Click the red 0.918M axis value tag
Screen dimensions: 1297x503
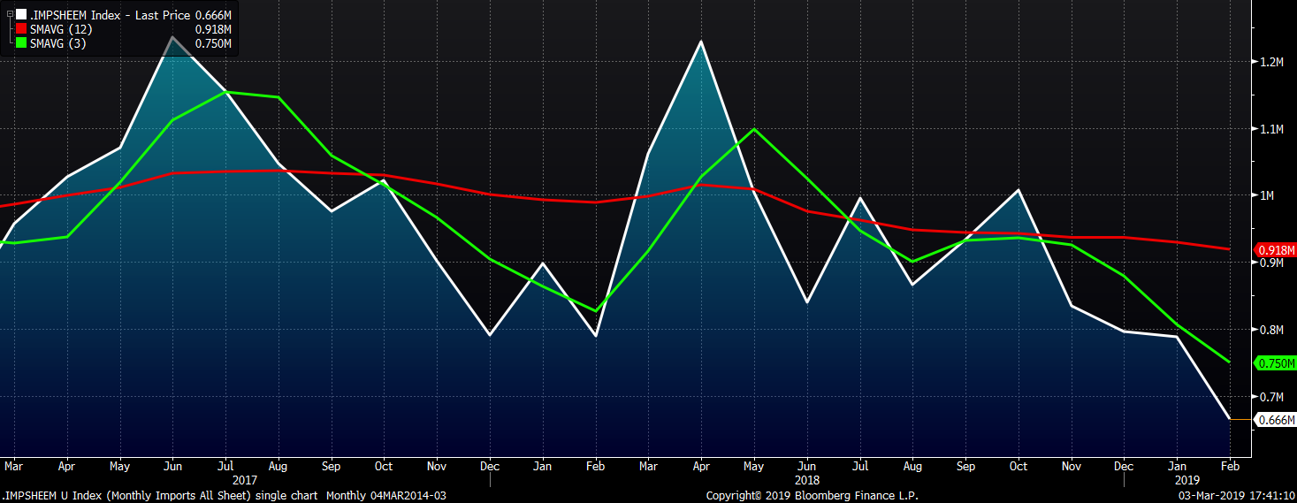pyautogui.click(x=1274, y=250)
